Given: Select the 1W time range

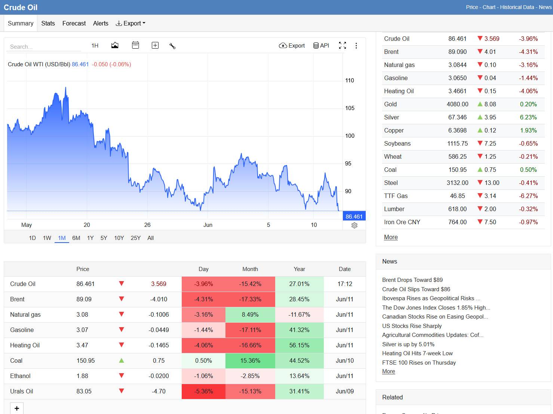Looking at the screenshot, I should click(x=47, y=238).
